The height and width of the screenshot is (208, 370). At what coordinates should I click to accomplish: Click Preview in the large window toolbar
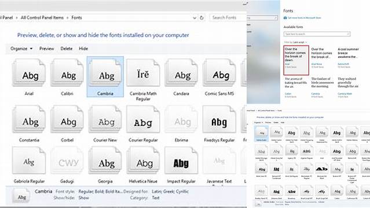pos(46,49)
